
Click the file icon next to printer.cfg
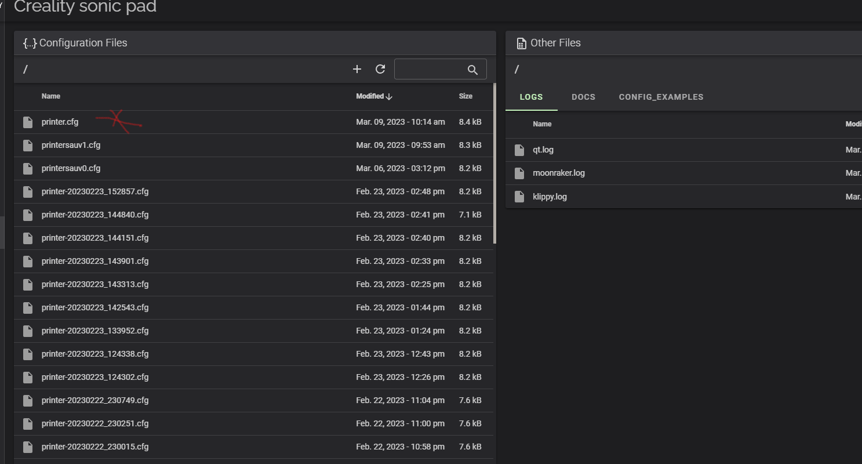coord(28,122)
